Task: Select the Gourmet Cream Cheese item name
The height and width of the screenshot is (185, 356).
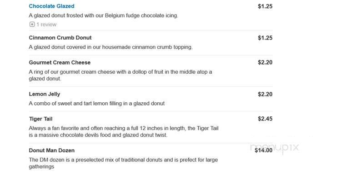Action: (x=60, y=63)
